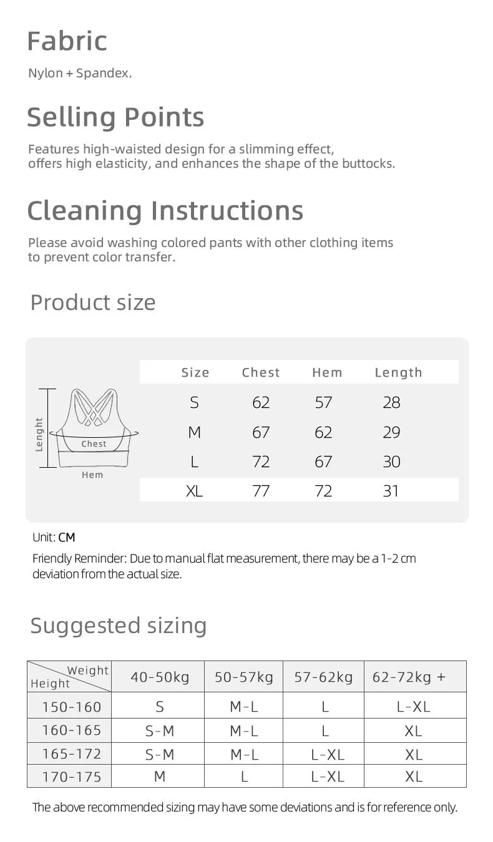Click the Product size title
Screen dimensions: 493x842
(93, 302)
